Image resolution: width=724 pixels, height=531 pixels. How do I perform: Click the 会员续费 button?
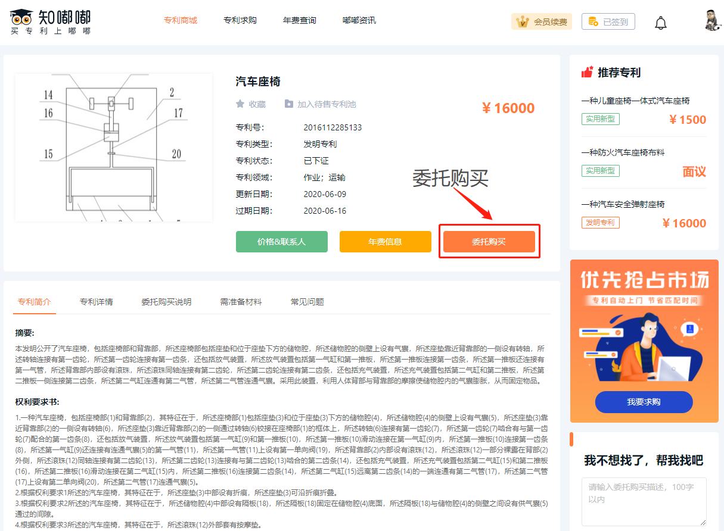pyautogui.click(x=542, y=21)
